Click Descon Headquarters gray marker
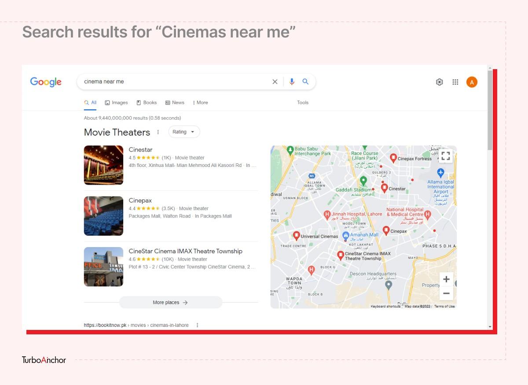 click(388, 285)
